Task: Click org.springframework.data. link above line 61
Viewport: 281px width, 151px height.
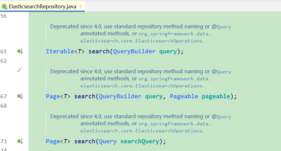Action: 175,34
